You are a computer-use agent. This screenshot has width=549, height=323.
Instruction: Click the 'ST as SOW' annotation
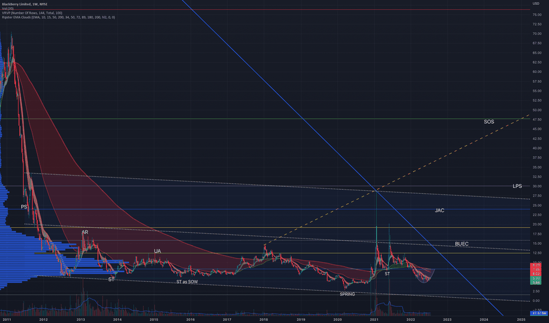[x=187, y=282]
